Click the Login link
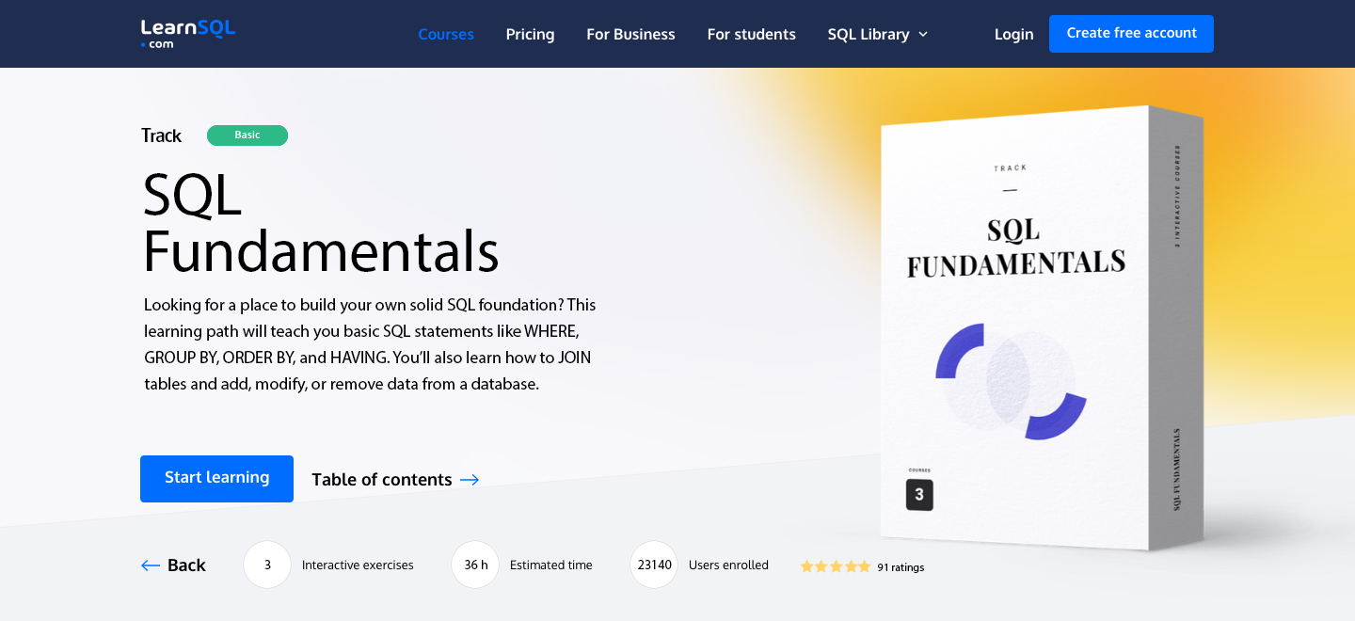 point(1013,34)
